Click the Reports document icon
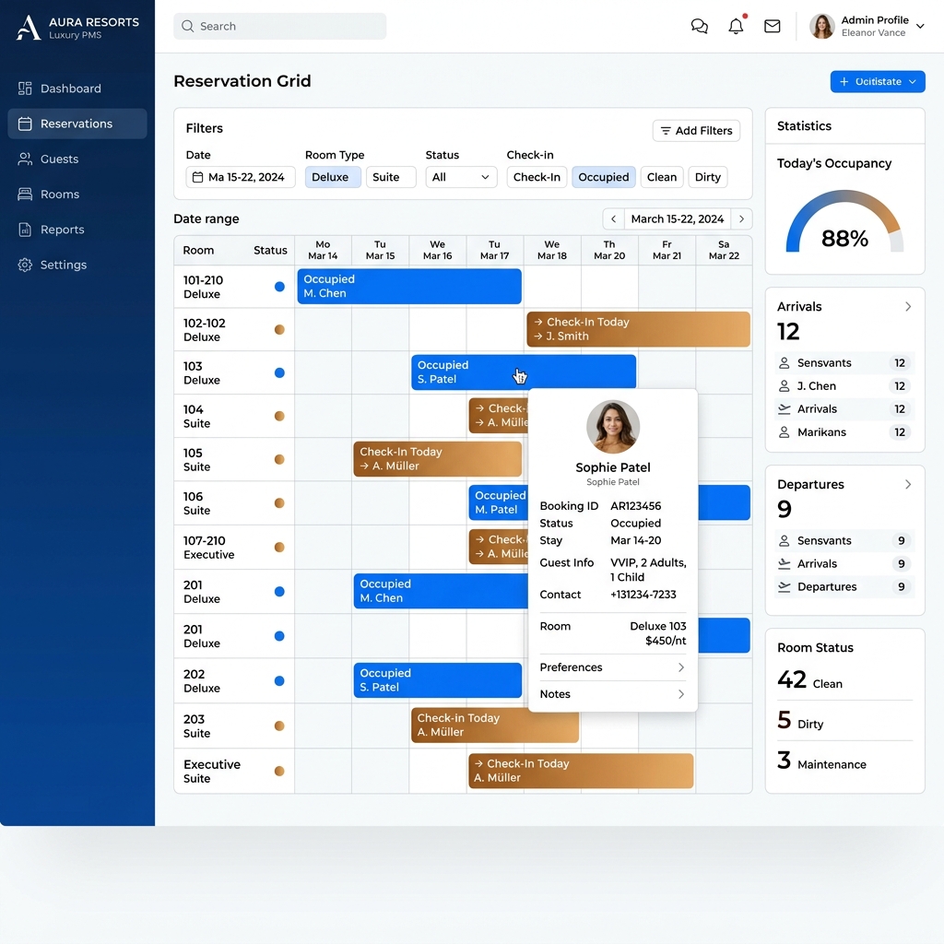Screen dimensions: 944x944 pos(25,230)
